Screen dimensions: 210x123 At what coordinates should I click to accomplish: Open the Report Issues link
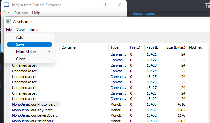(x=143, y=14)
